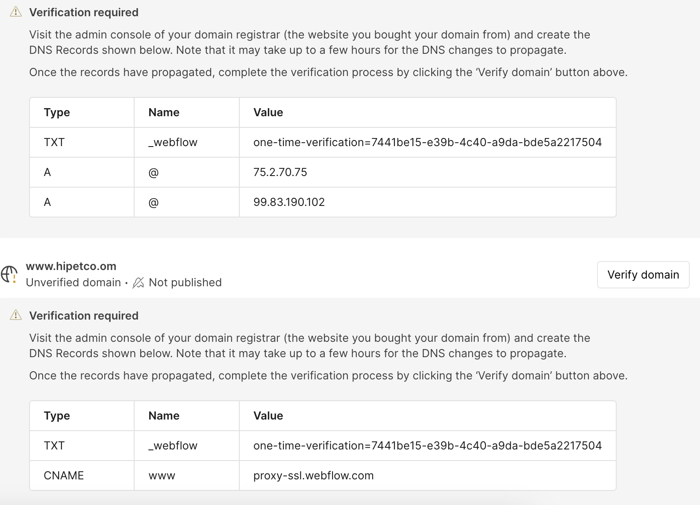
Task: Click the warning triangle beside lower Verification required
Action: (x=15, y=315)
